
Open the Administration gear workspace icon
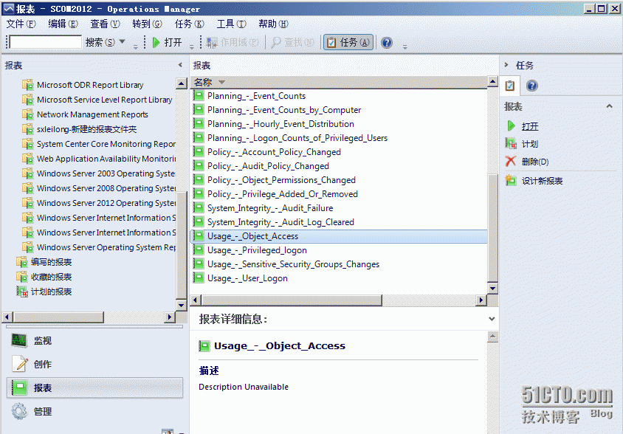tap(19, 411)
